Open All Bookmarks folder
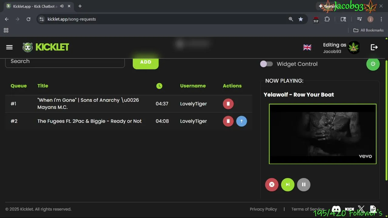 click(x=368, y=30)
